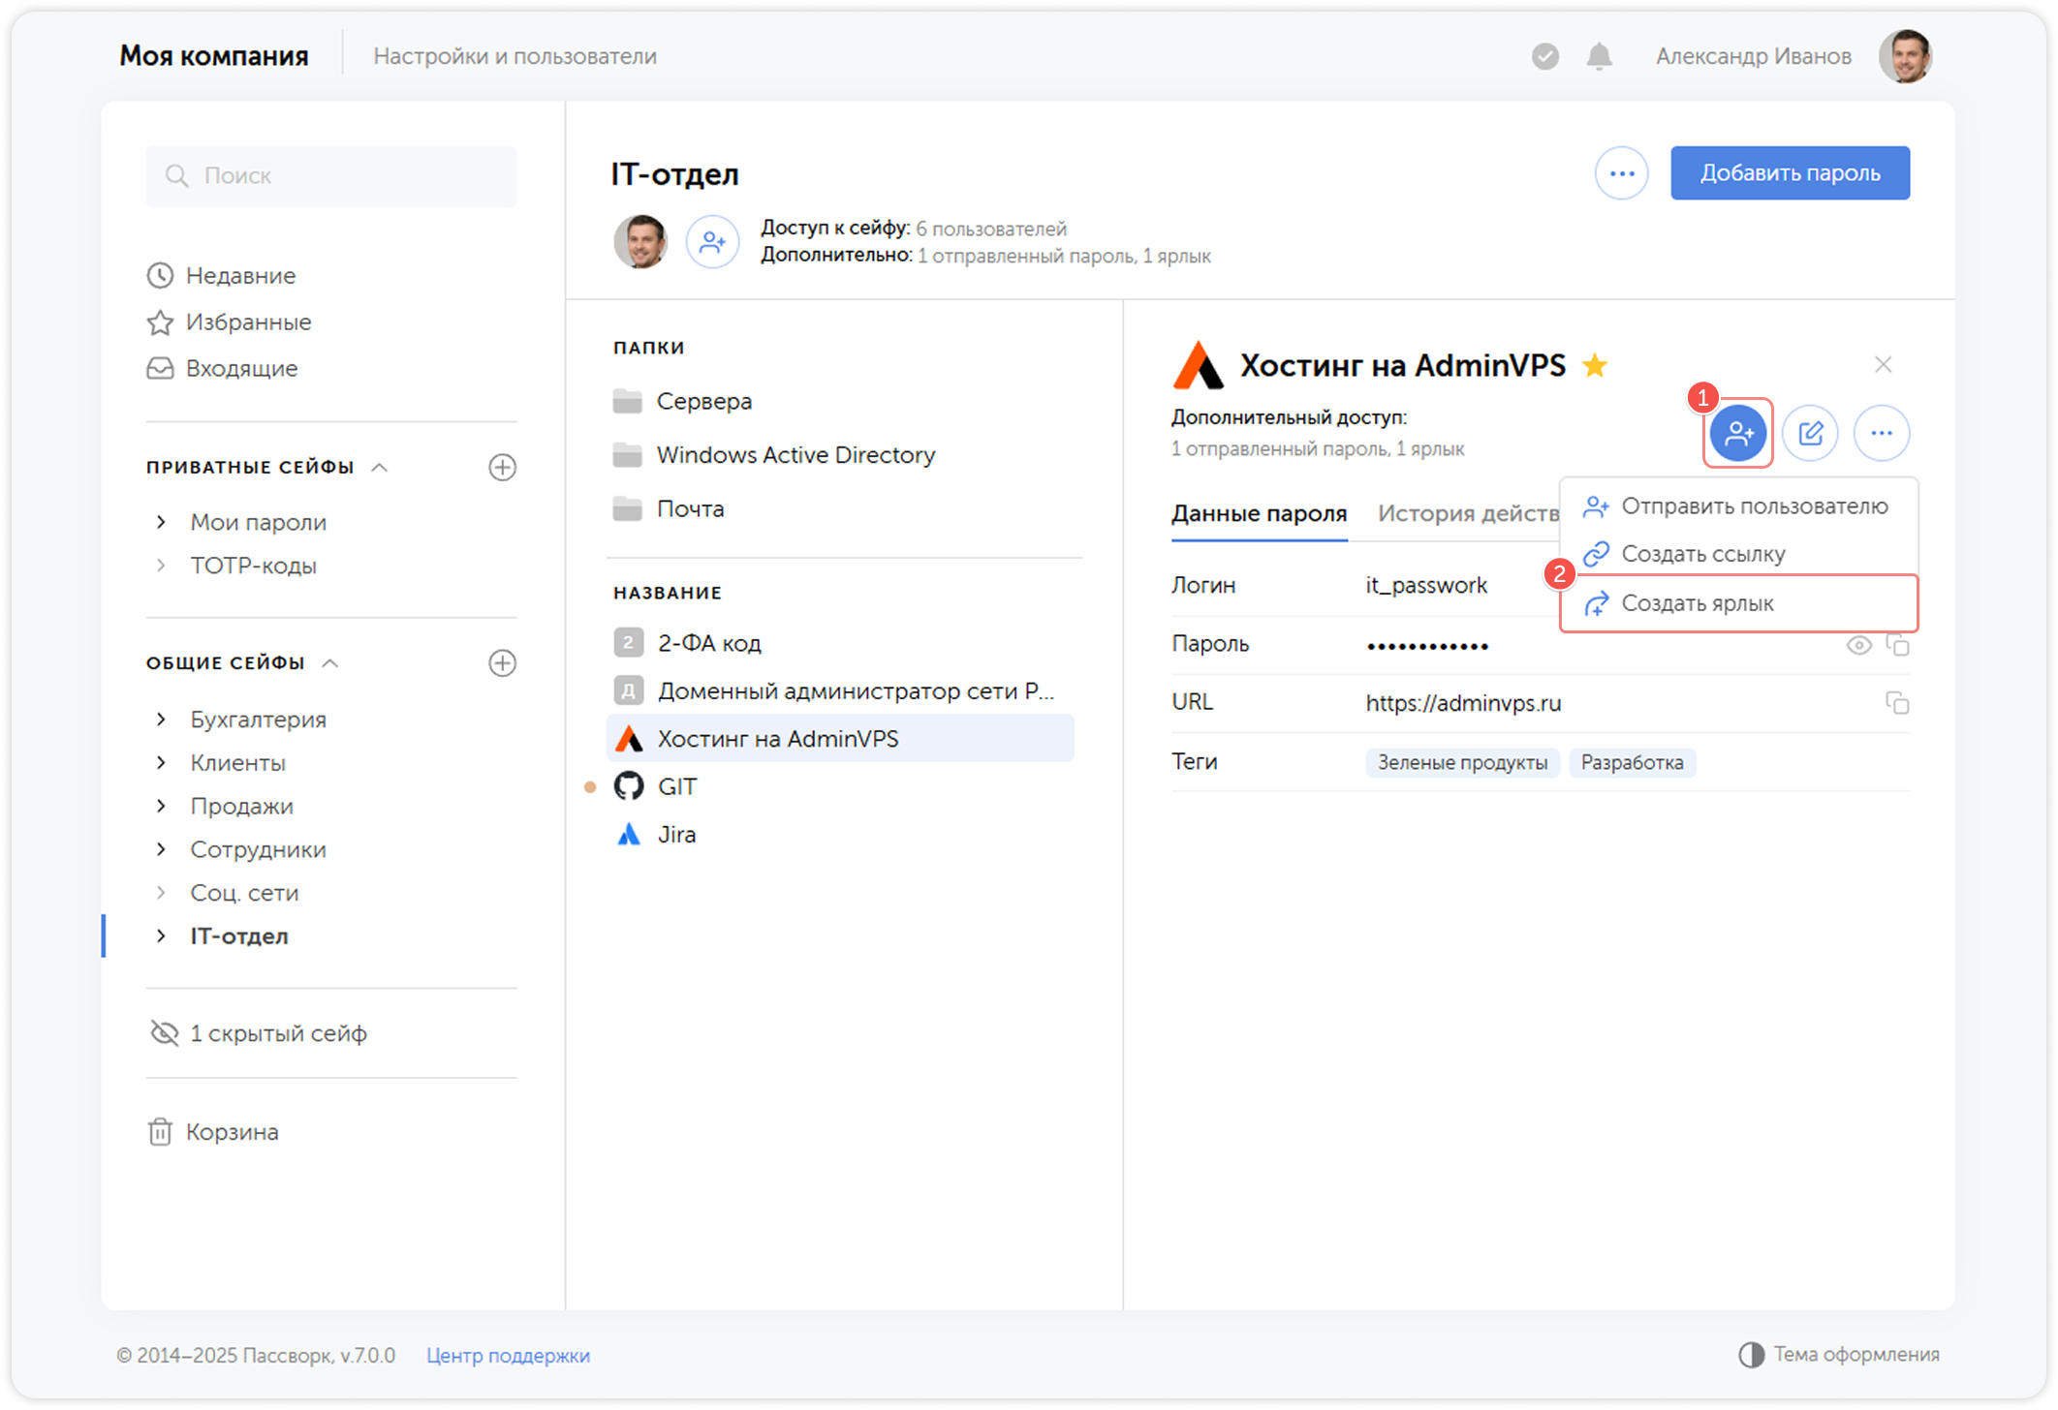Expand the IT-отдел vault chevron
Viewport: 2058px width, 1410px height.
pyautogui.click(x=162, y=936)
